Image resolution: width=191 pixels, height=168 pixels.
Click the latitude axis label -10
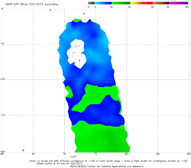click(2, 79)
